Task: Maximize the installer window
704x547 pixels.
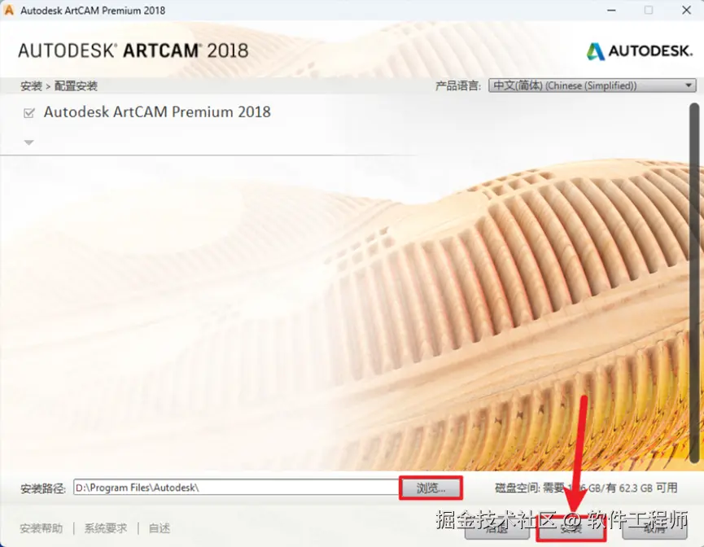Action: pyautogui.click(x=649, y=10)
